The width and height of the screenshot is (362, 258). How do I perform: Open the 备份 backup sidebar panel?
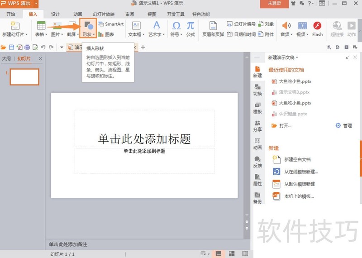[x=257, y=198]
